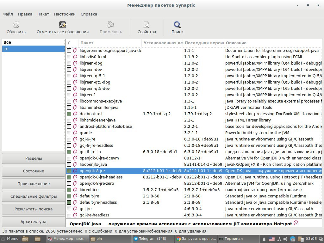This screenshot has height=243, width=324.
Task: Select Все in the left filter list
Action: [x=33, y=42]
